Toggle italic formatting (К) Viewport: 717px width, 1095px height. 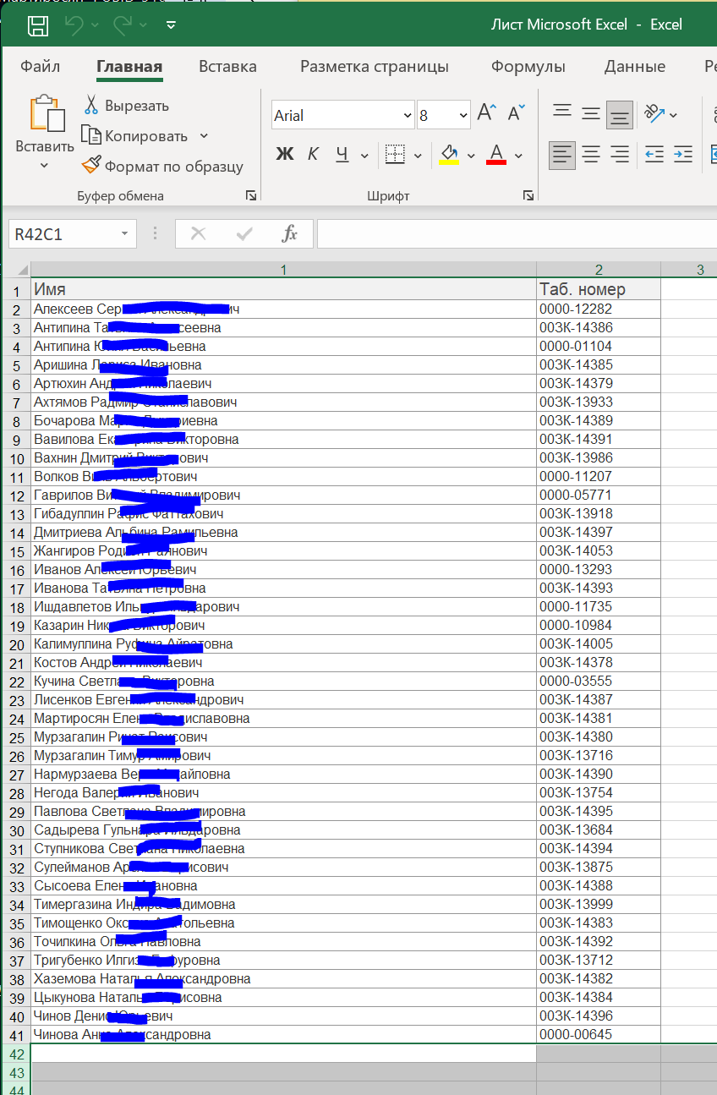coord(313,154)
